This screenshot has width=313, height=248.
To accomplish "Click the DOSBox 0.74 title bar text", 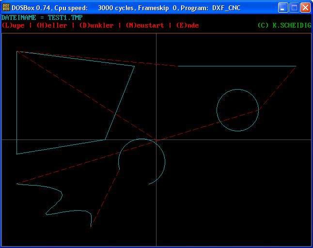I will pyautogui.click(x=126, y=8).
